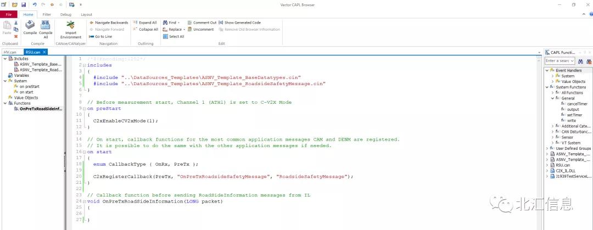The width and height of the screenshot is (593, 230).
Task: Open the Go to Line dialog
Action: pos(100,36)
